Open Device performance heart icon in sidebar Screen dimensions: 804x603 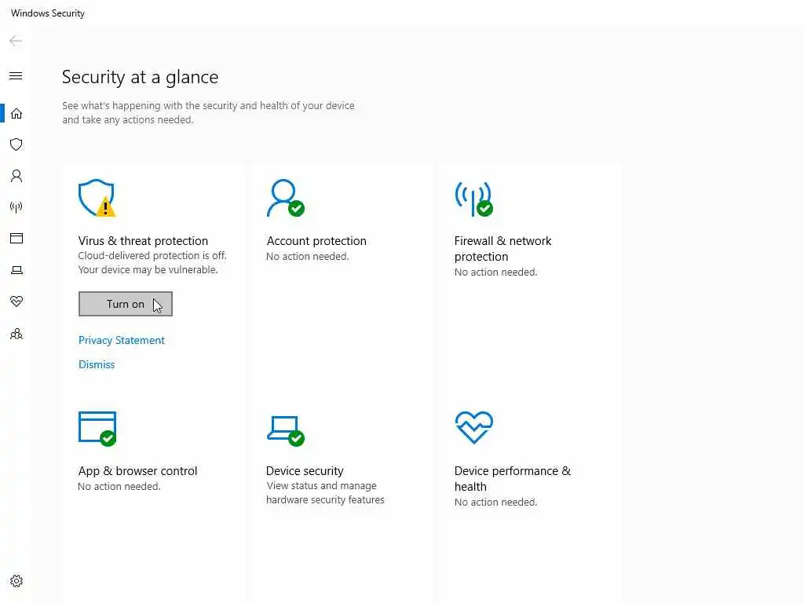click(16, 301)
